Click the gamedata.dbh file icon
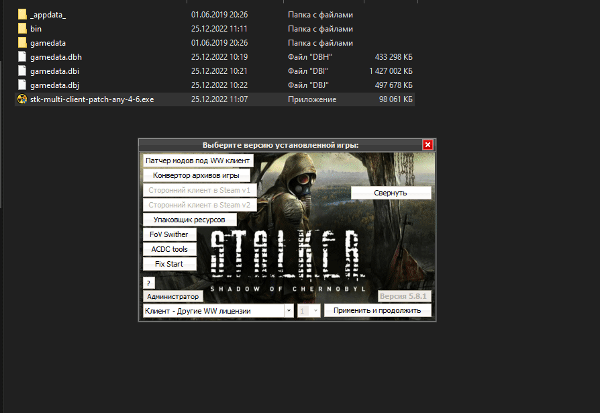600x413 pixels. (22, 57)
